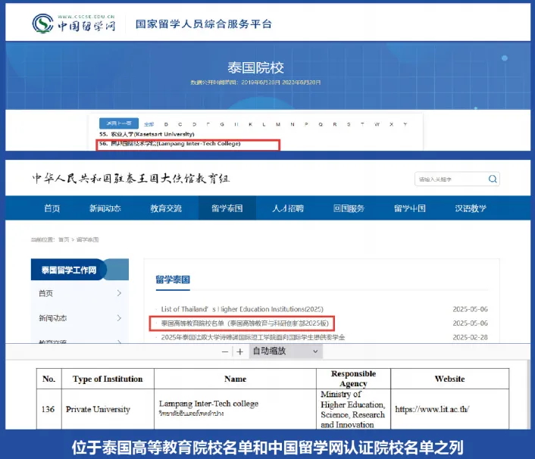Click 国家留学人员综合服务平台 header title
Viewport: 535px width, 459px height.
(x=204, y=24)
